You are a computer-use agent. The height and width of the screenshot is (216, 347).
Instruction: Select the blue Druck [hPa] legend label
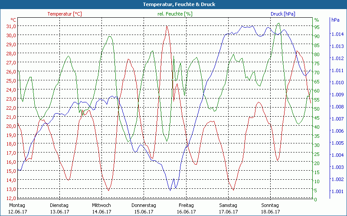point(283,14)
